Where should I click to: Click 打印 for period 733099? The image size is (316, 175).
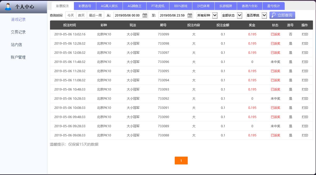click(x=305, y=34)
